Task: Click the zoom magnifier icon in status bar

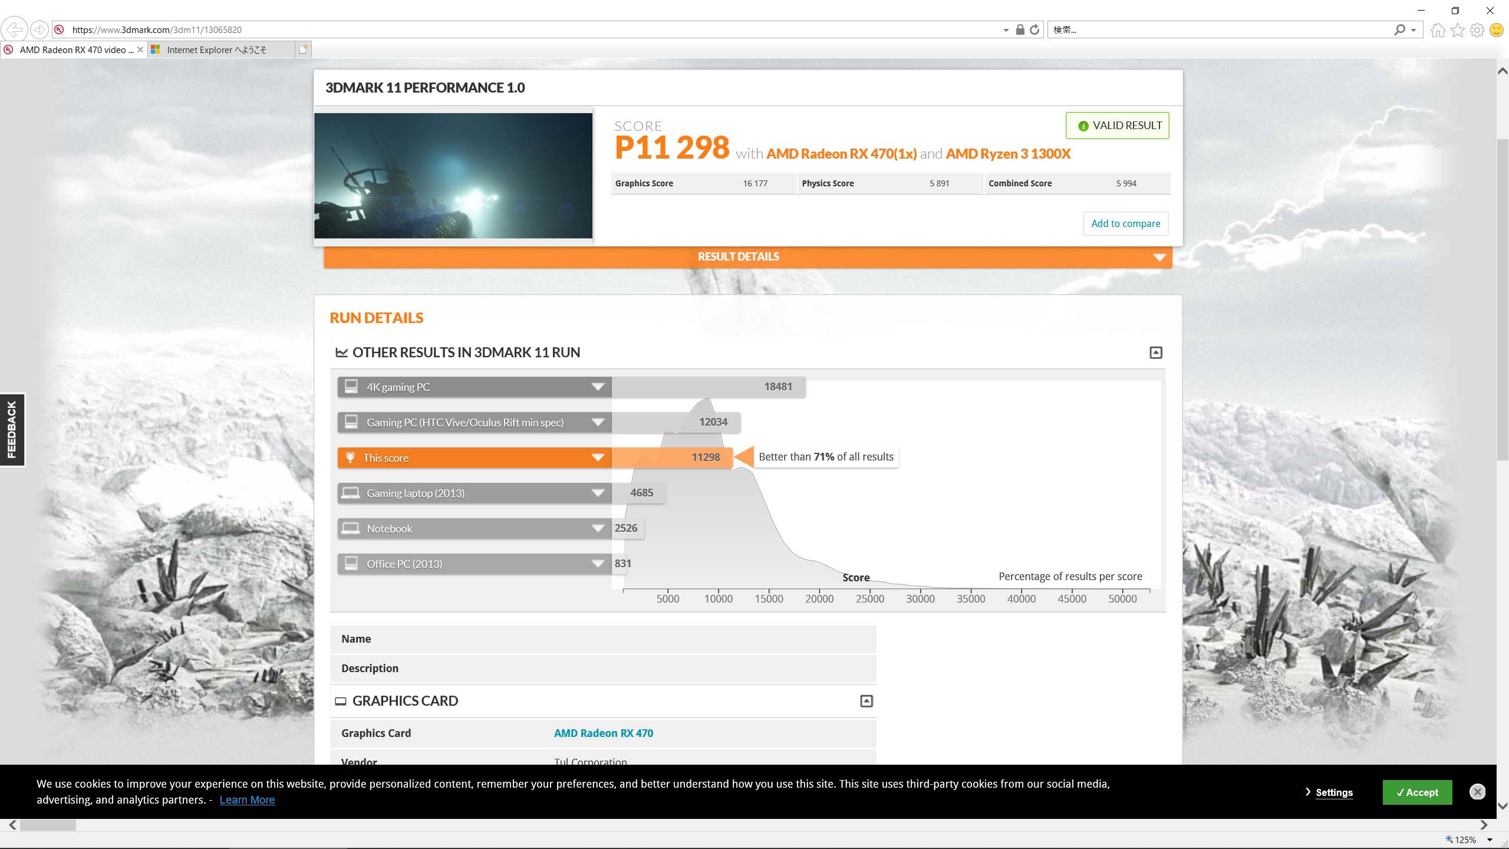Action: tap(1449, 840)
